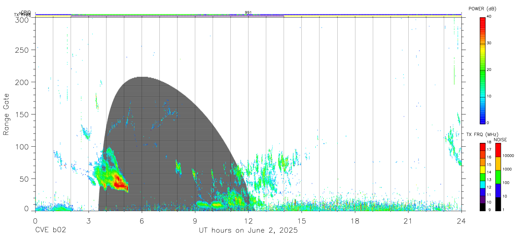
Task: Select the 250 tick on Range Gate axis
Action: pyautogui.click(x=22, y=50)
